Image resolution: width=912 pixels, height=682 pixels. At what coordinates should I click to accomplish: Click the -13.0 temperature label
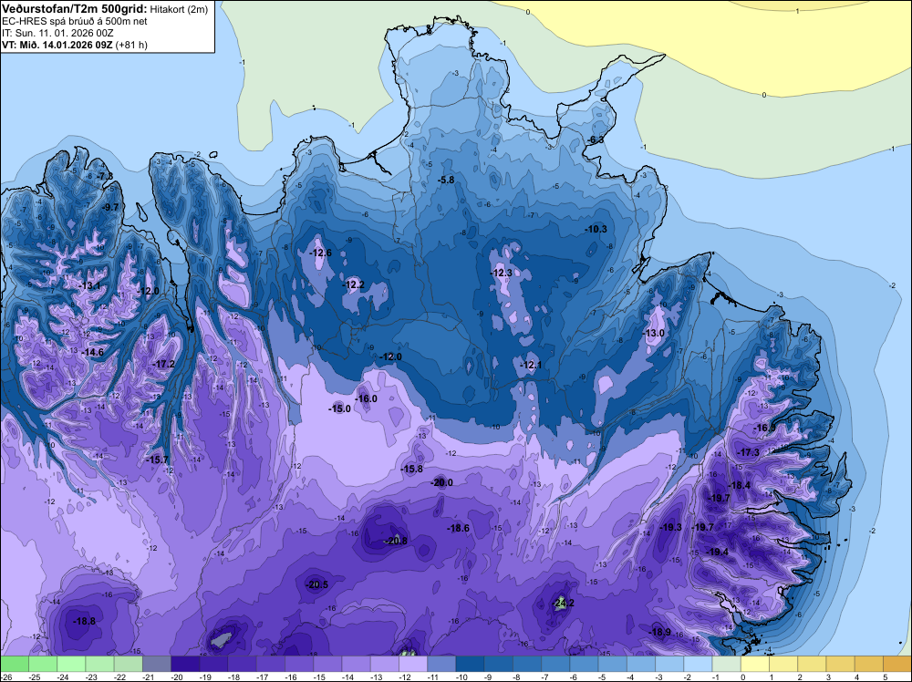(653, 333)
